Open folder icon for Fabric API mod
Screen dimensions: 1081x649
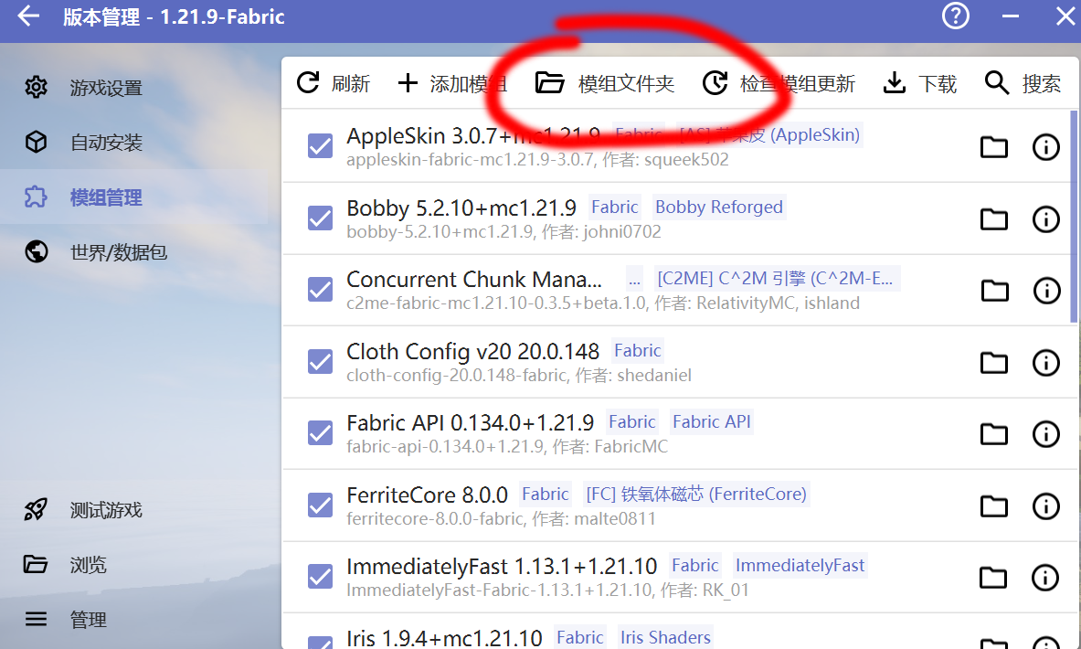click(x=993, y=434)
